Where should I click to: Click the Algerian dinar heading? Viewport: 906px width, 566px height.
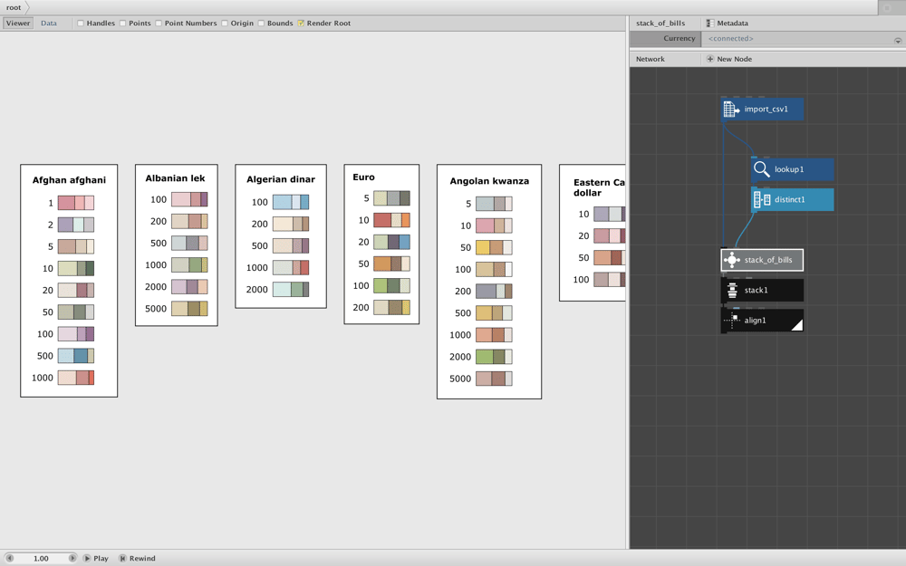click(281, 179)
